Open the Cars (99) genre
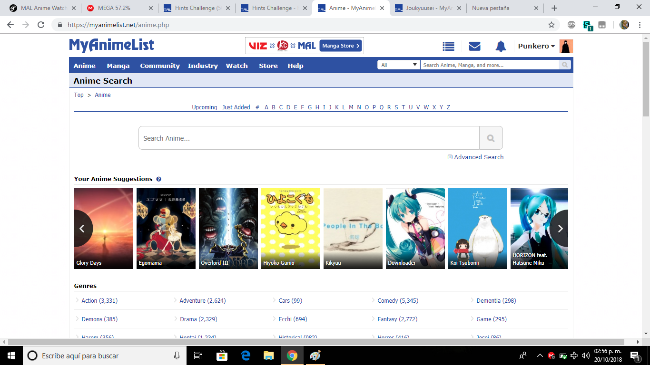Viewport: 650px width, 365px height. 290,301
